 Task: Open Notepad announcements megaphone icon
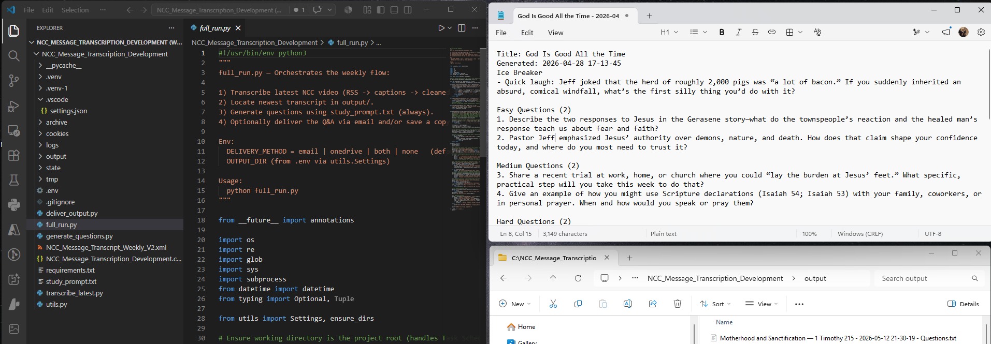click(946, 32)
